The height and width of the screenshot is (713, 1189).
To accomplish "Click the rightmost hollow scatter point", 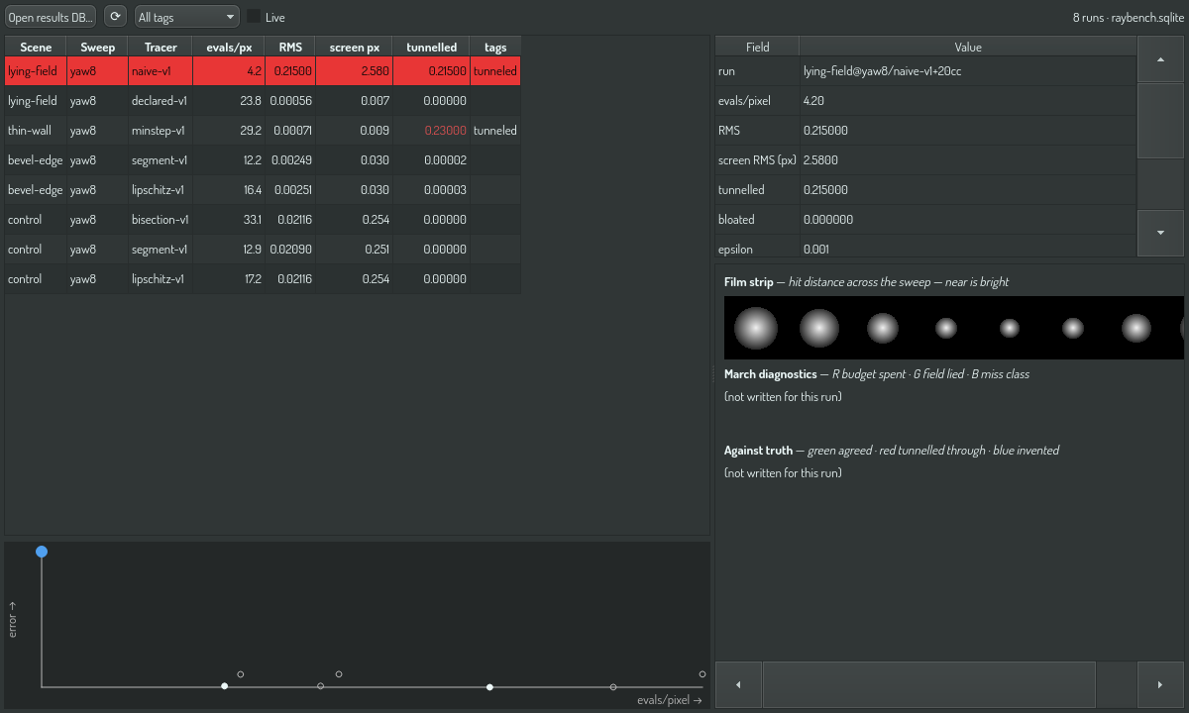I will [x=703, y=674].
